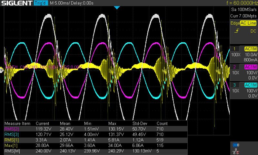Click channel 1 800mA offset value
Screen dimensions: 258x155
pos(250,60)
